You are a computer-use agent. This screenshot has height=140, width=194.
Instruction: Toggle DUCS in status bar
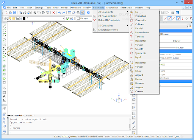click(165, 137)
